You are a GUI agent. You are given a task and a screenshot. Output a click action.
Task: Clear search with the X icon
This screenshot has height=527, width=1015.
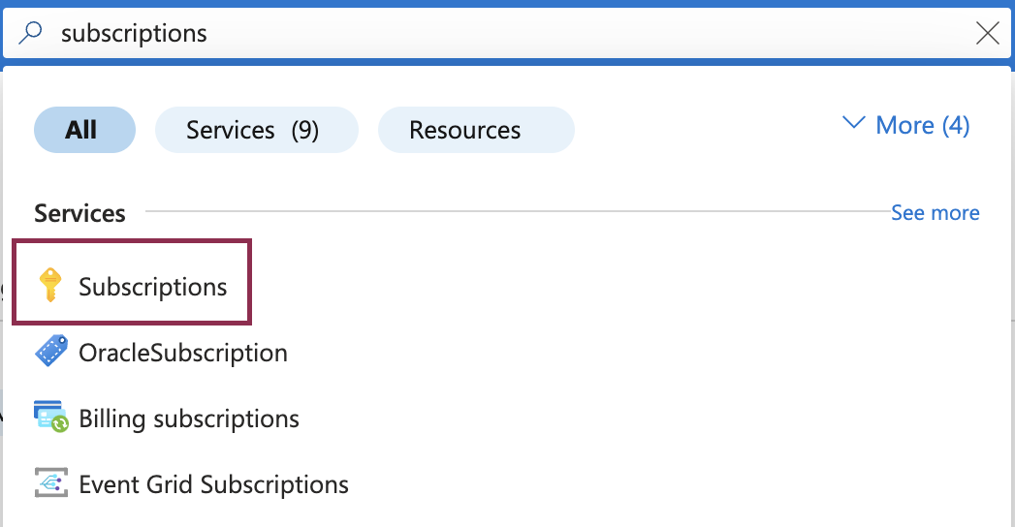click(x=987, y=33)
